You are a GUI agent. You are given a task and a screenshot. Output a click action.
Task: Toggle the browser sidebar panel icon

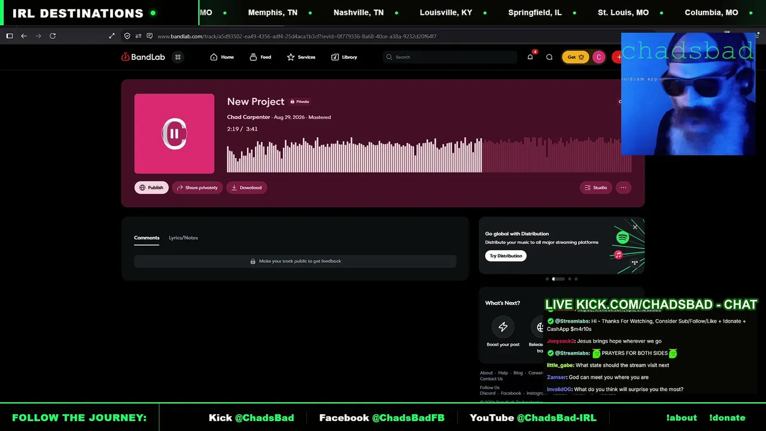10,36
